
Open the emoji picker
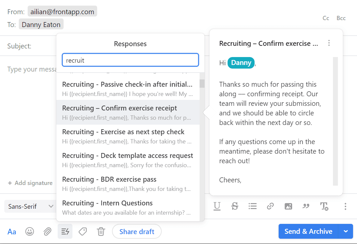30,231
